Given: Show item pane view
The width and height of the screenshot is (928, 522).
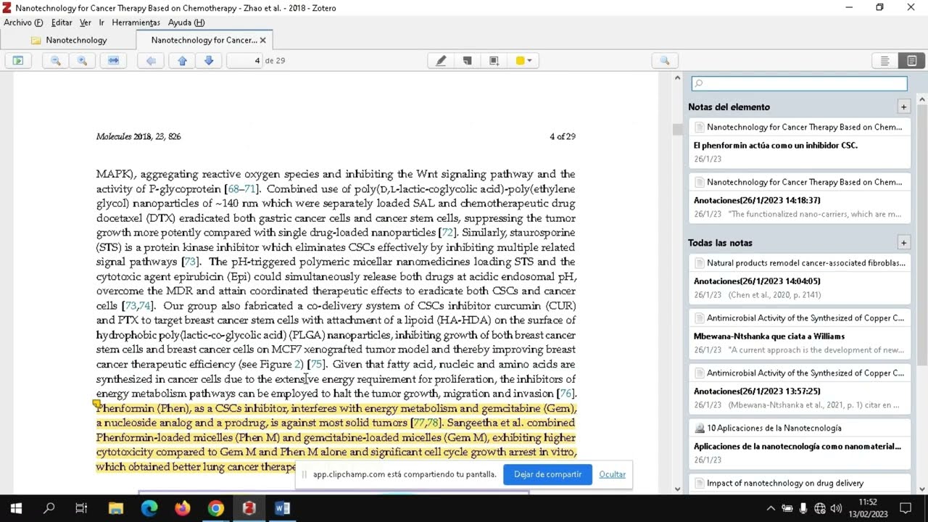Looking at the screenshot, I should 884,61.
